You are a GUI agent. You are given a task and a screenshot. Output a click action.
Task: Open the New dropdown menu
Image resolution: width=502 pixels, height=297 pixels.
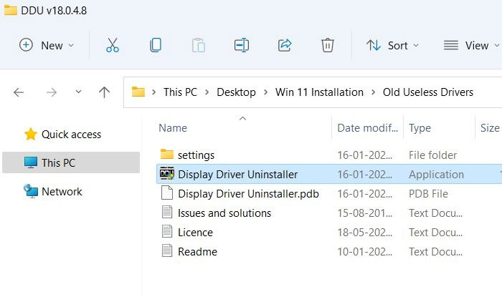tap(47, 45)
